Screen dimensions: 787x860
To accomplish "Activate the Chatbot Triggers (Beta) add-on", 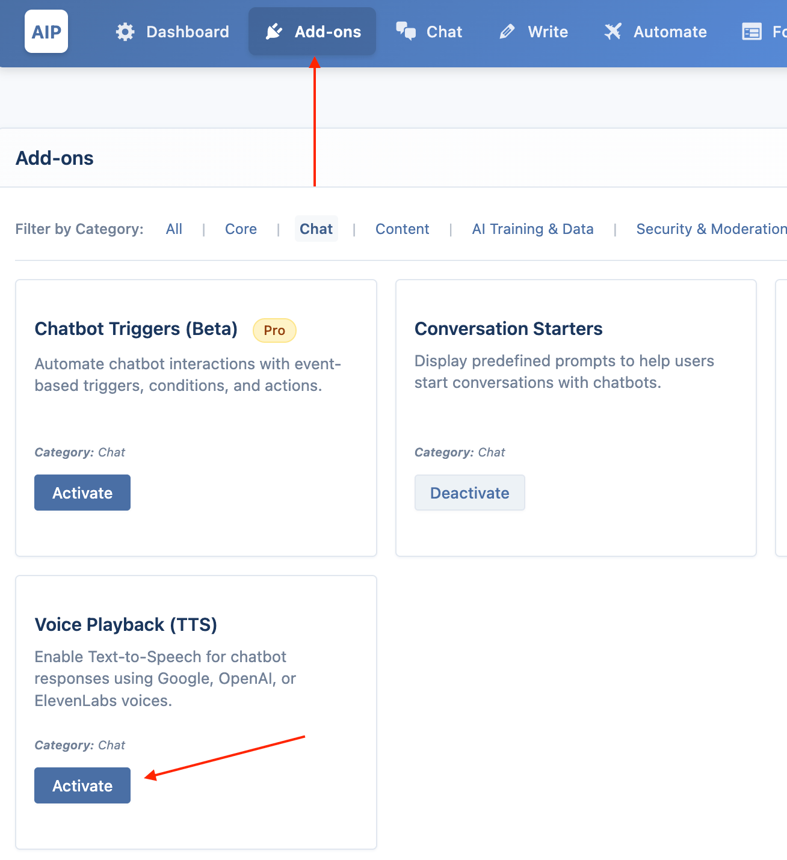I will pyautogui.click(x=82, y=493).
